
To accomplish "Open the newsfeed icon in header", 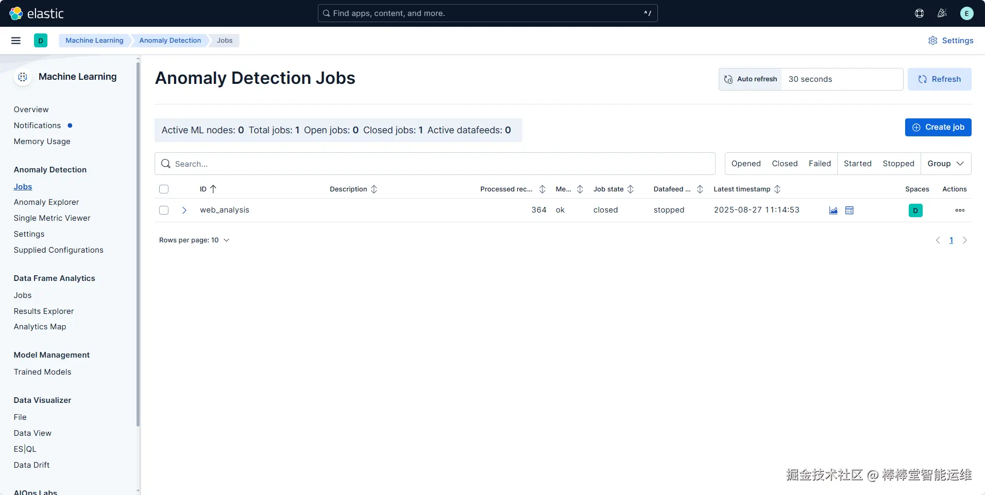I will pyautogui.click(x=942, y=13).
